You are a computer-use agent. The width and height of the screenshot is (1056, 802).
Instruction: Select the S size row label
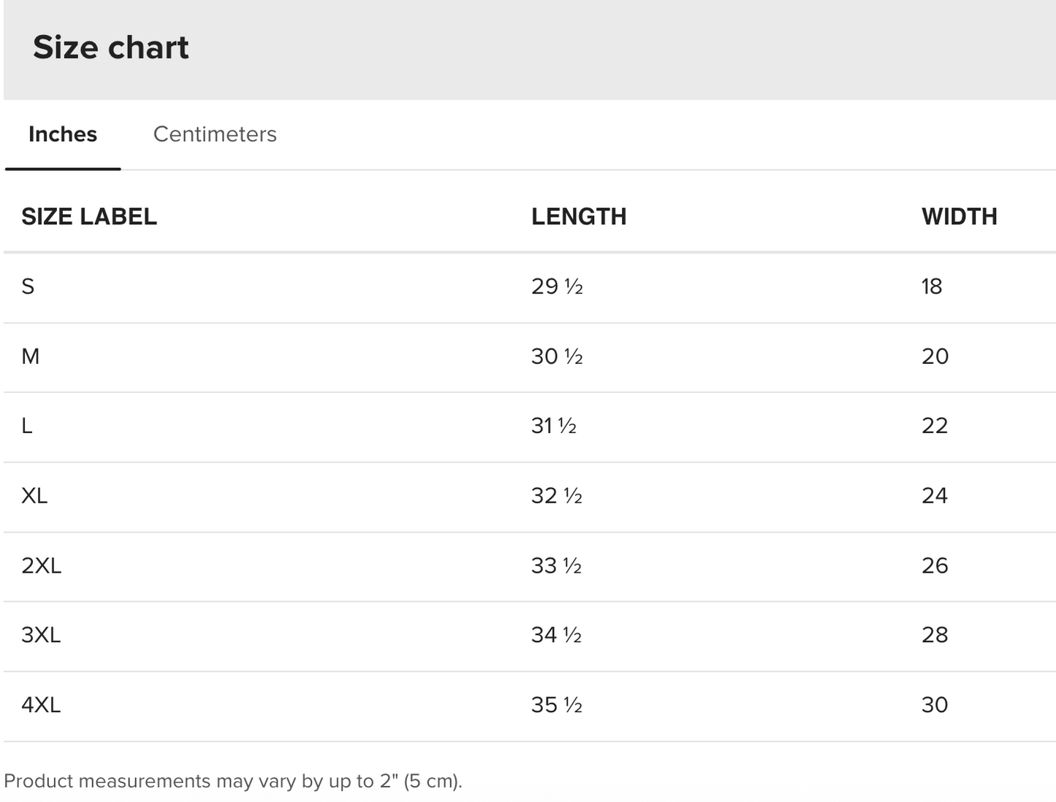(28, 286)
